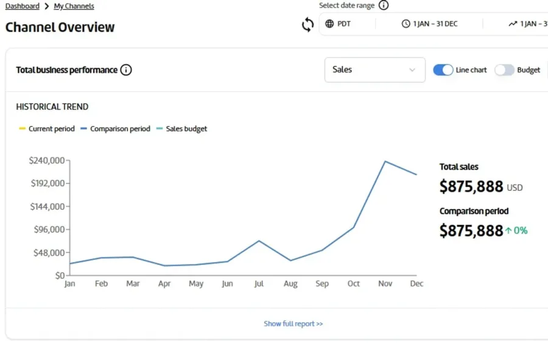Screen dimensions: 548x343
Task: Open the comparison period date selector
Action: tap(528, 24)
